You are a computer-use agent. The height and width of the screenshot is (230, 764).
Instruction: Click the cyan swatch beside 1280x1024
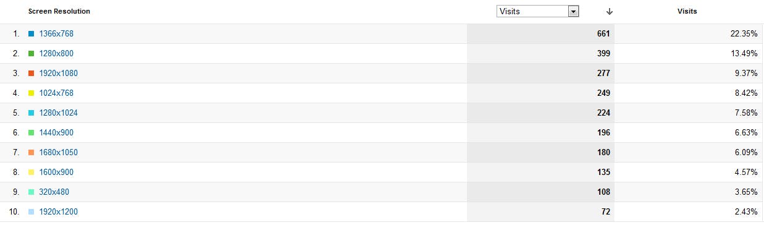pyautogui.click(x=31, y=113)
